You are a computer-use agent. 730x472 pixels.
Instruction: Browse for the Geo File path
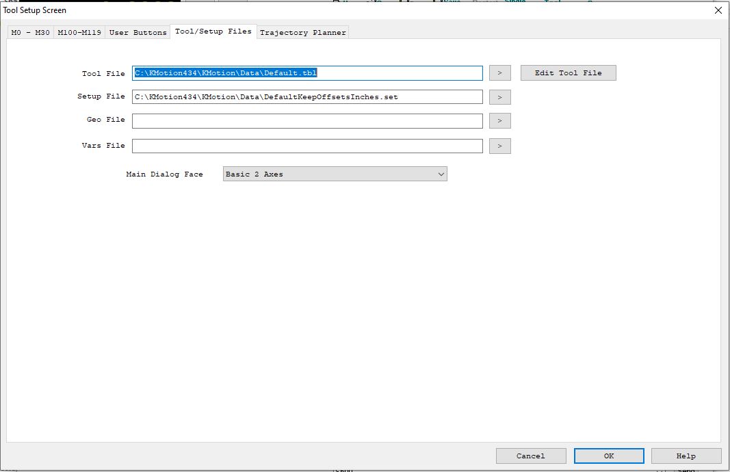499,121
